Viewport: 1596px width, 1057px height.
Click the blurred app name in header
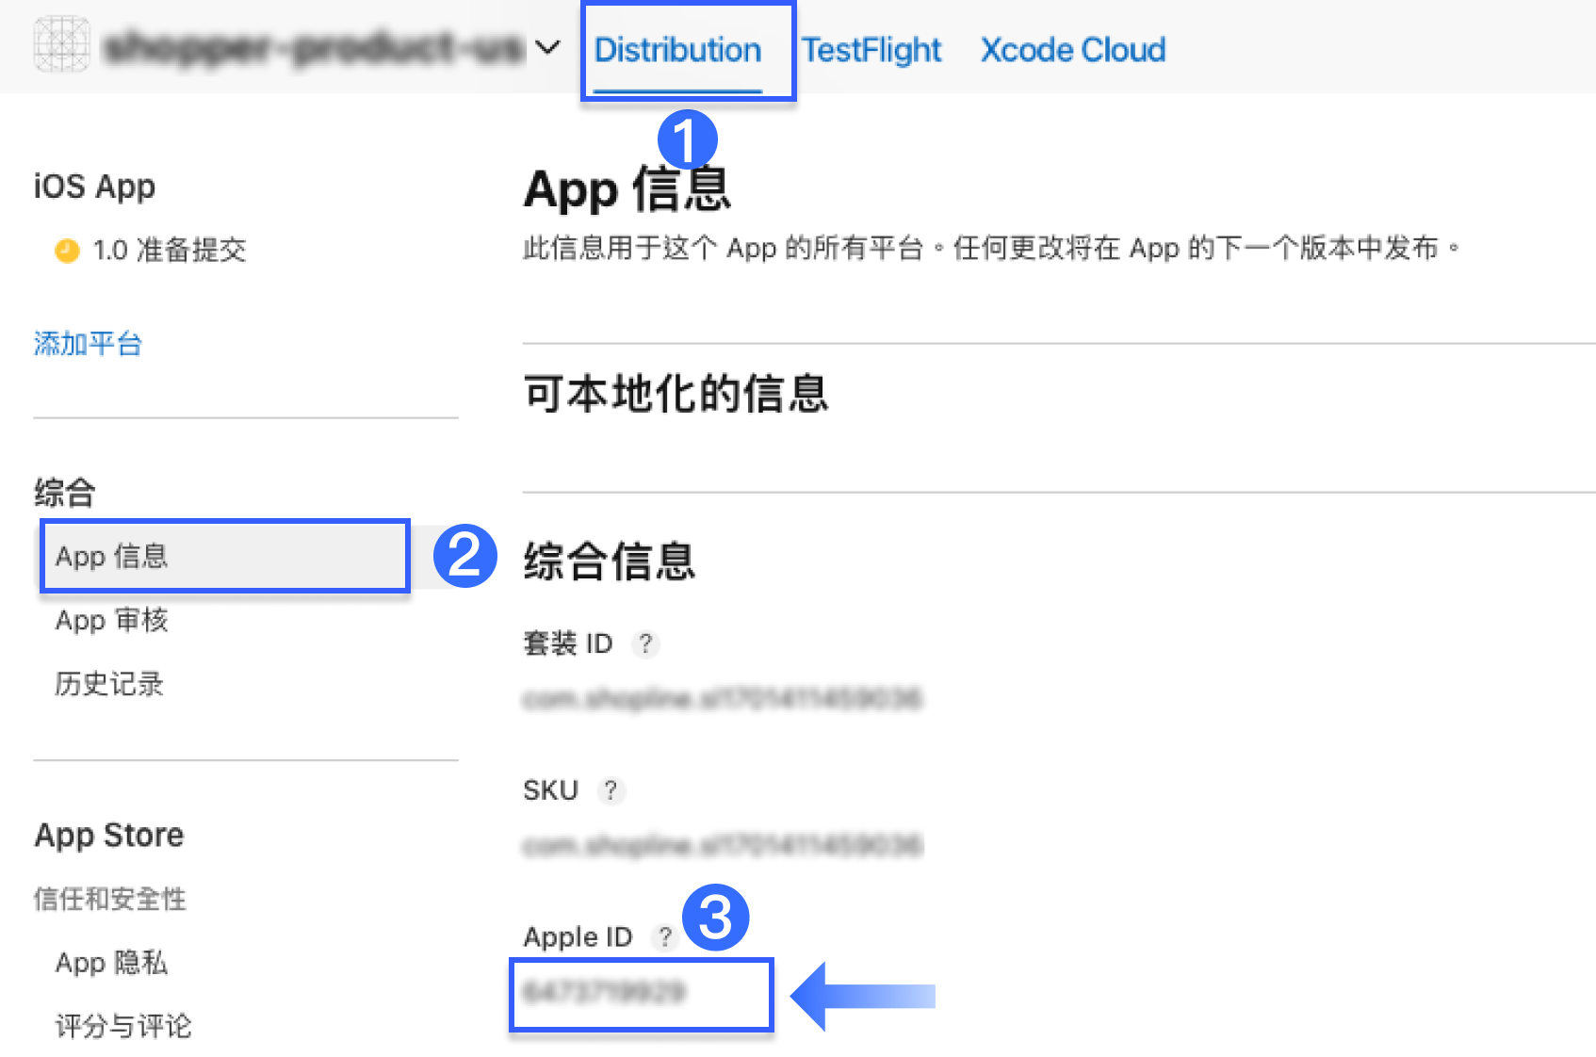tap(314, 46)
